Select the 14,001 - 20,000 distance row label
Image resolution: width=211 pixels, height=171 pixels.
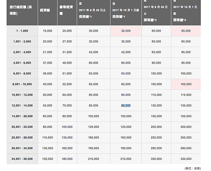(22, 116)
